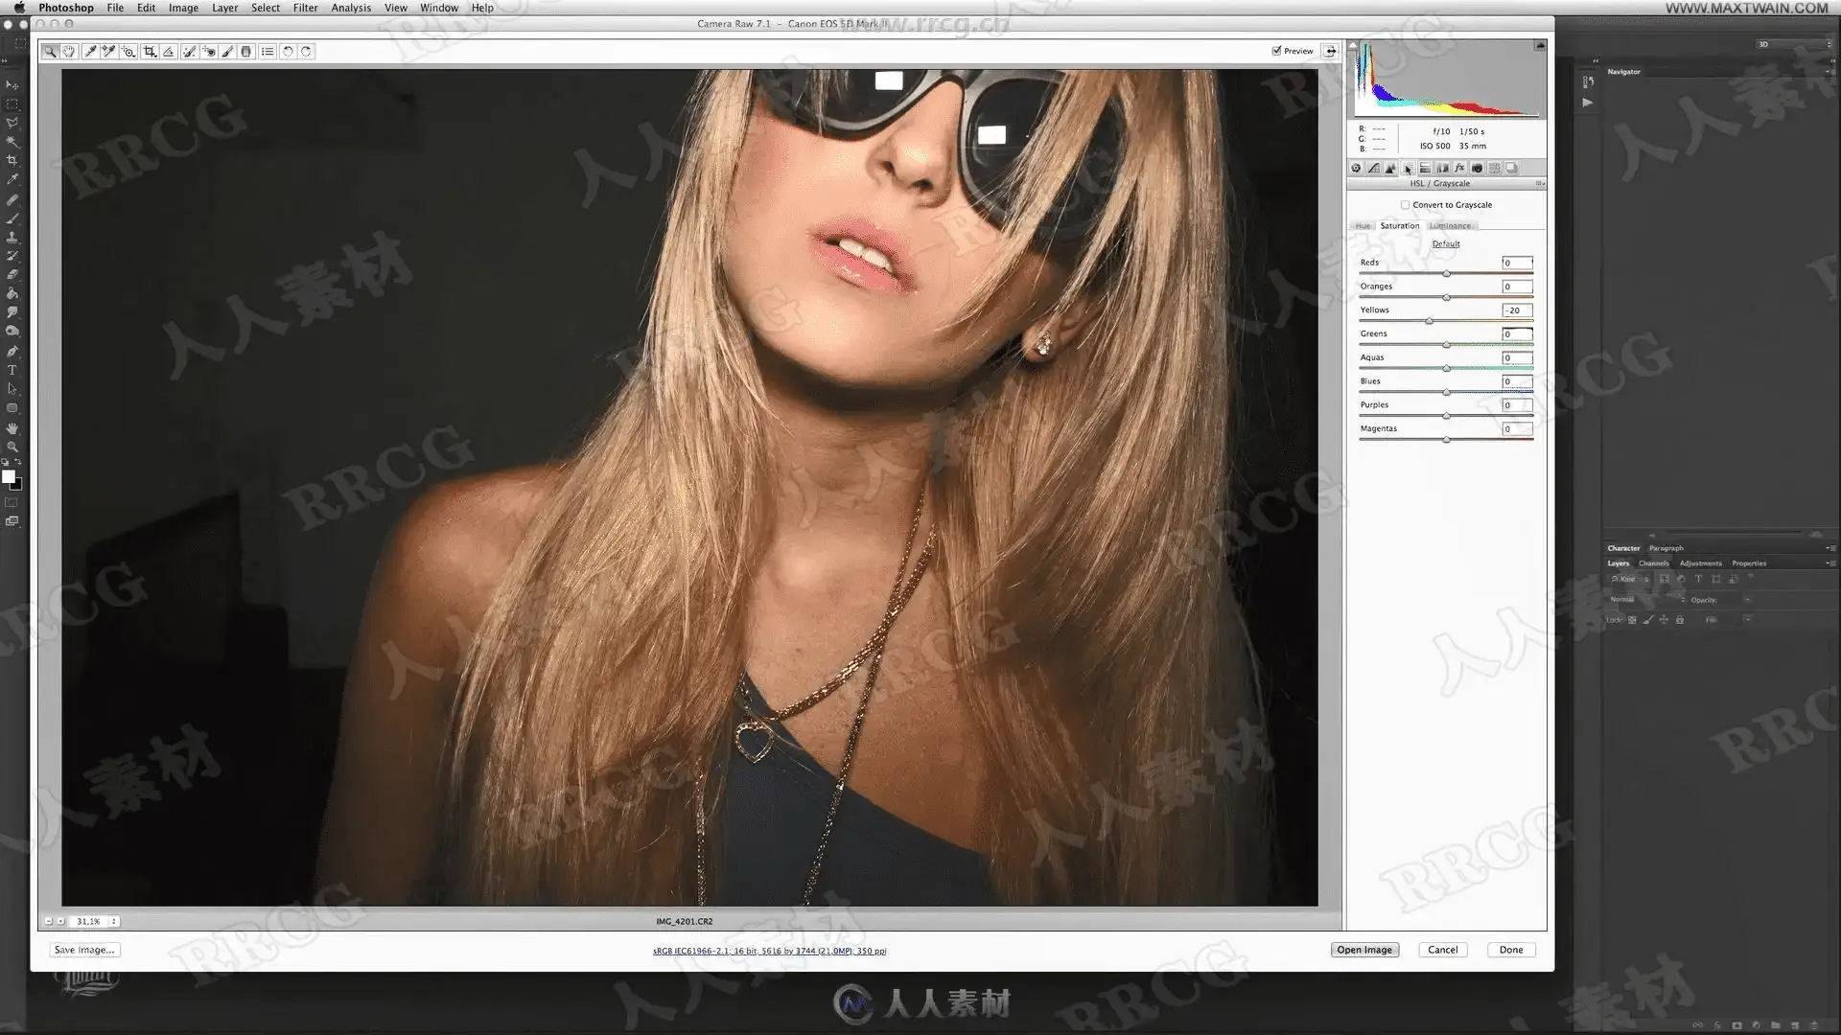
Task: Select the White Balance eyedropper tool
Action: [x=90, y=52]
